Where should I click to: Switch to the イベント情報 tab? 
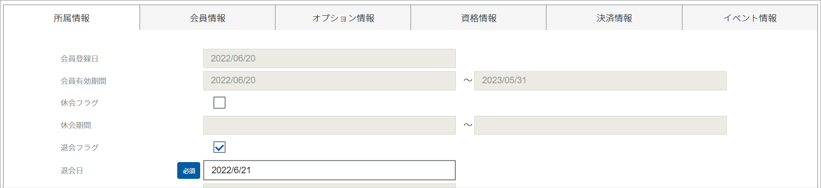click(x=750, y=18)
